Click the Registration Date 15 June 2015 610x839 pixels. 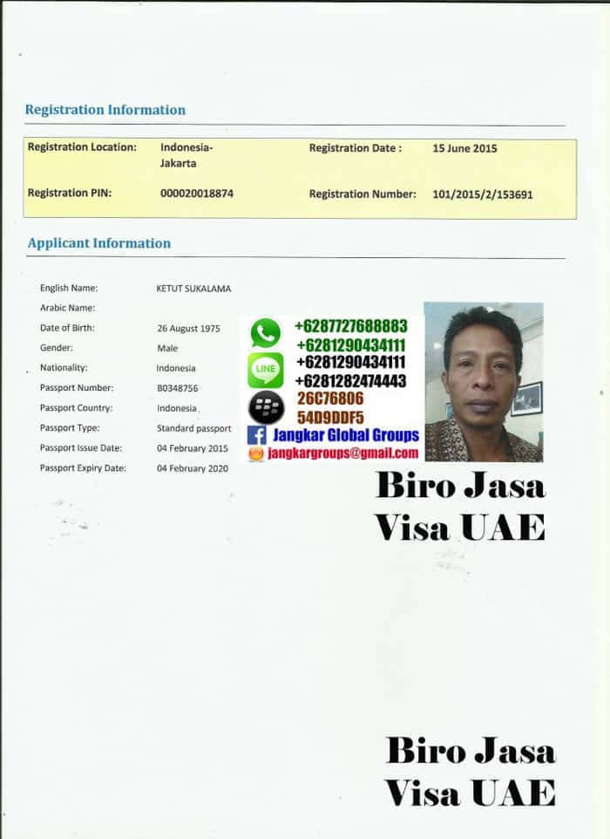point(464,148)
